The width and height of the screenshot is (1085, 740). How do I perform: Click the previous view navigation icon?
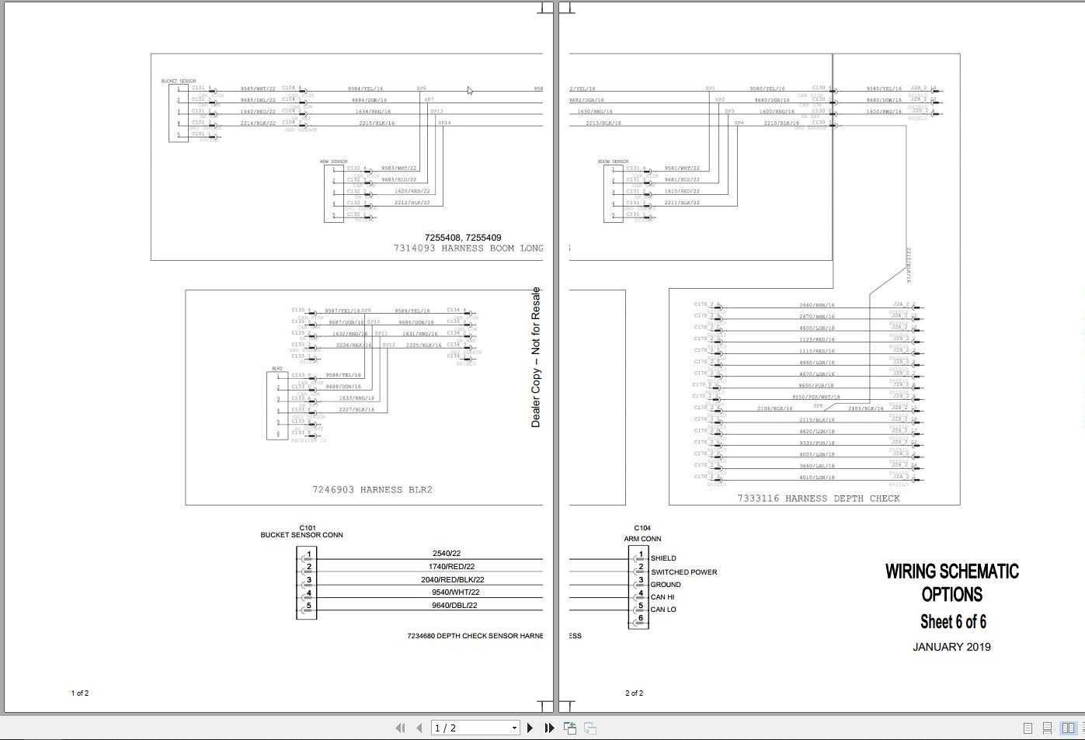pyautogui.click(x=570, y=728)
